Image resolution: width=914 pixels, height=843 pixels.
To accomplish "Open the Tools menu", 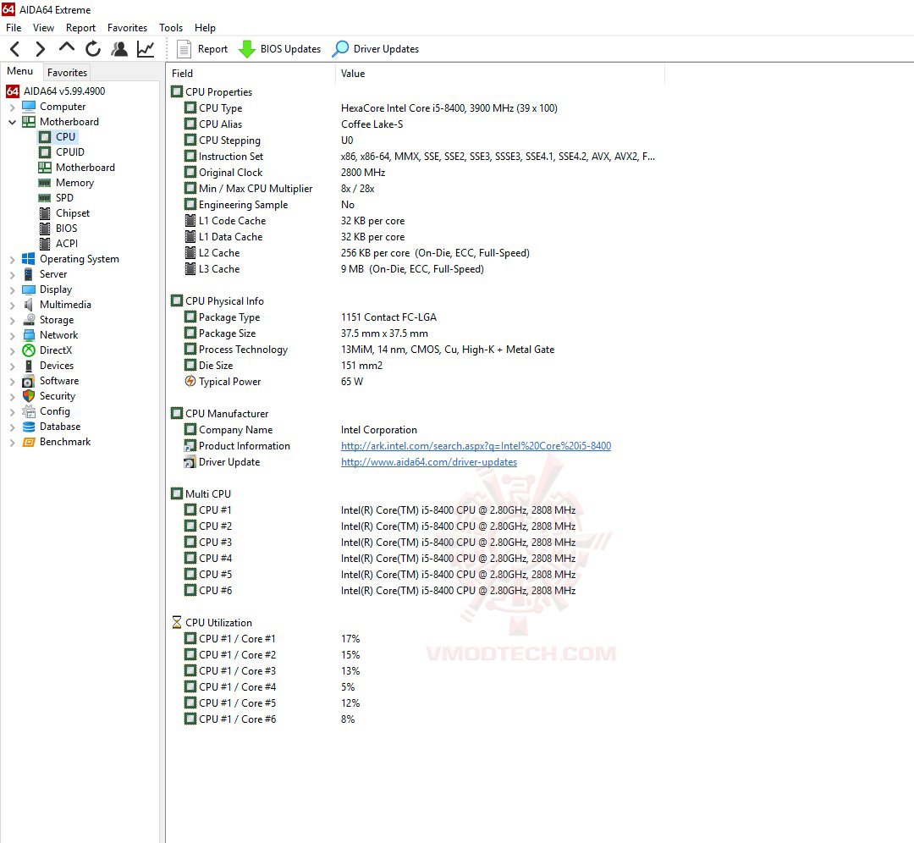I will [x=171, y=27].
